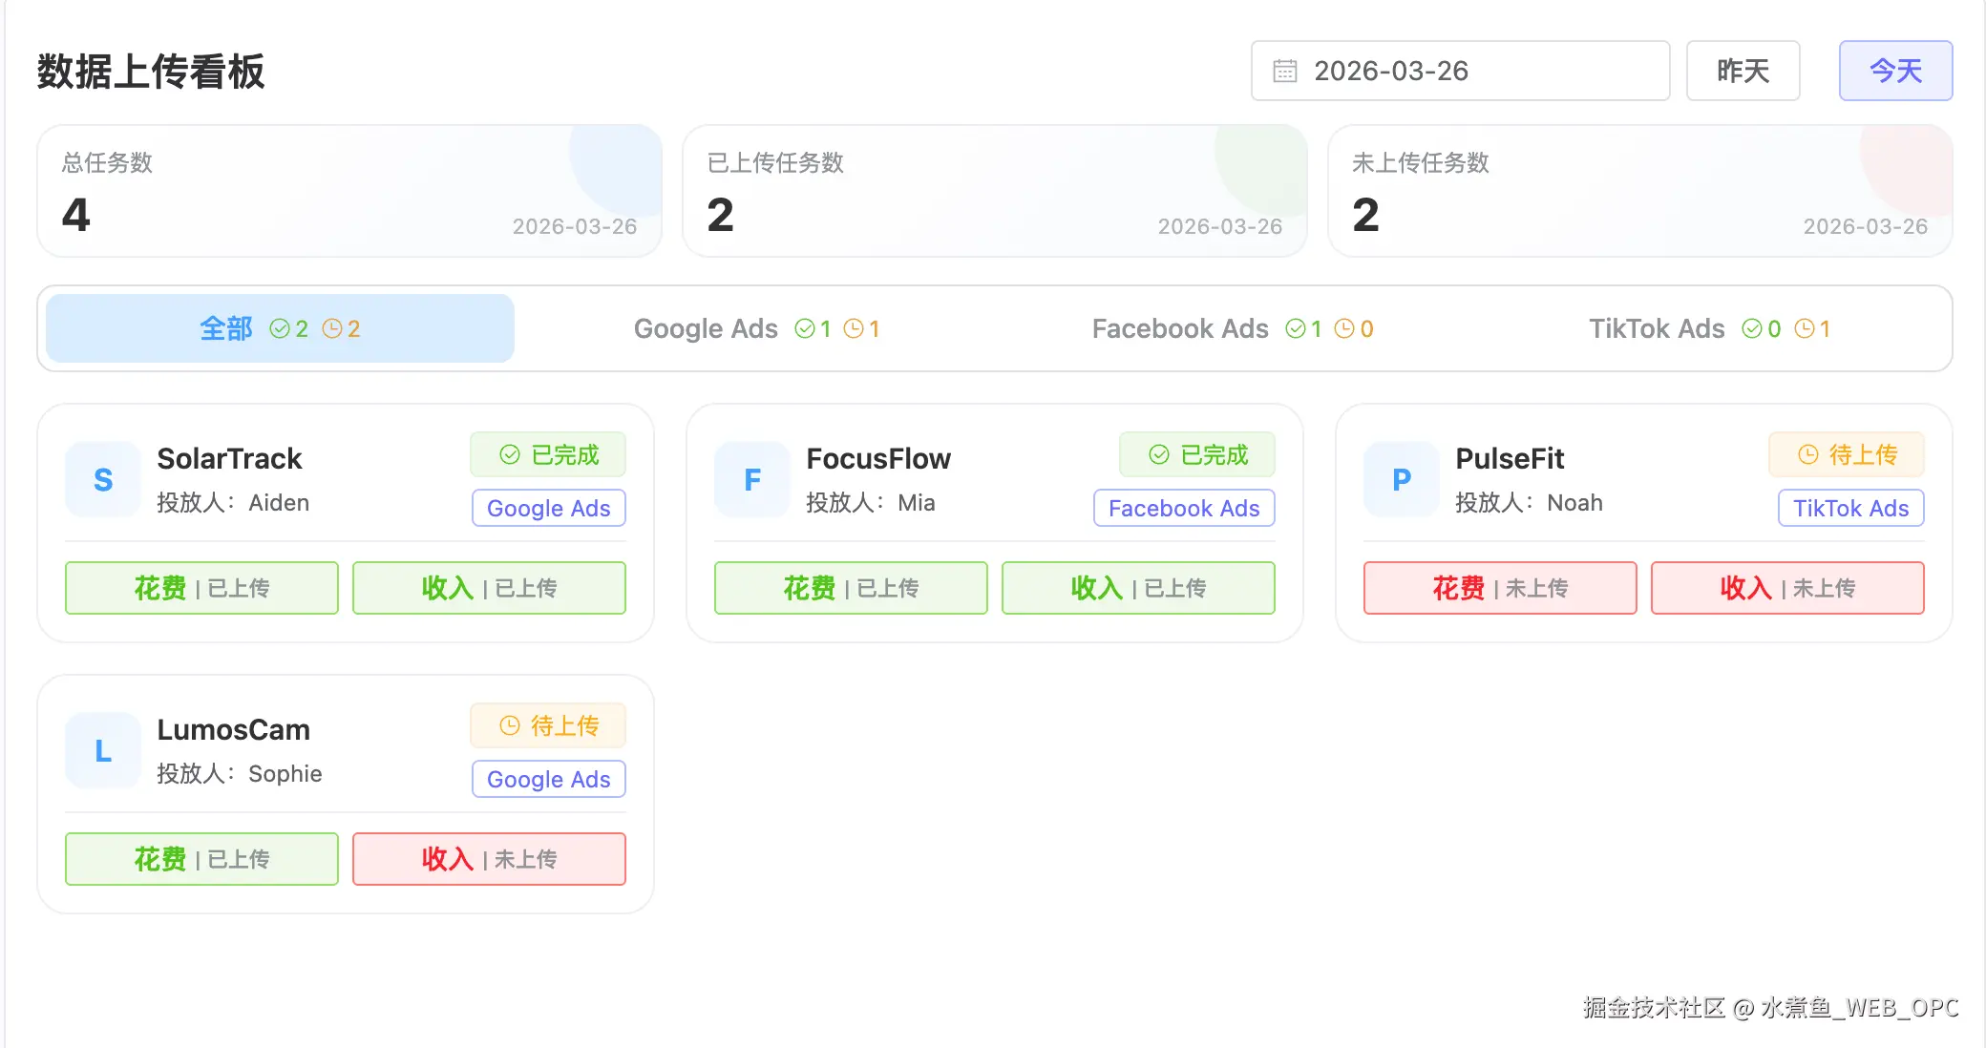Switch to the TikTok Ads tab
The width and height of the screenshot is (1986, 1048).
pyautogui.click(x=1709, y=329)
